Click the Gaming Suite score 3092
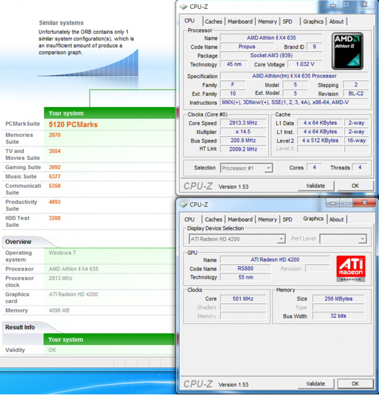This screenshot has width=379, height=395. click(x=54, y=167)
